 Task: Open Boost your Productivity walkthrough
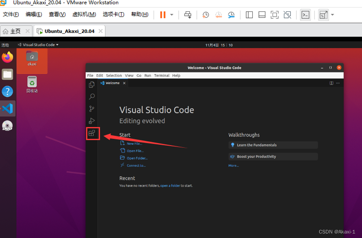tap(273, 157)
